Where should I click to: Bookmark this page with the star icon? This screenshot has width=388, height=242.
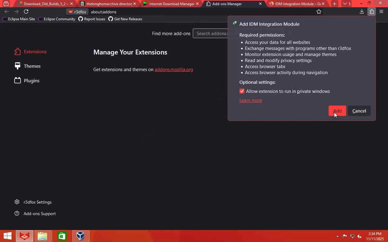pos(319,12)
